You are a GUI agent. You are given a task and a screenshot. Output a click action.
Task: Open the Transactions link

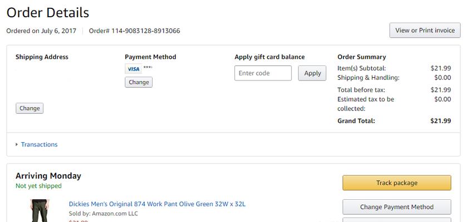point(39,144)
